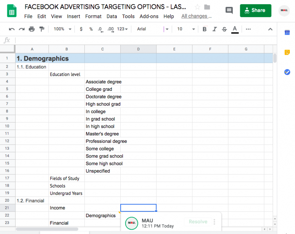
Task: Open the 123 number format dropdown
Action: tap(122, 29)
